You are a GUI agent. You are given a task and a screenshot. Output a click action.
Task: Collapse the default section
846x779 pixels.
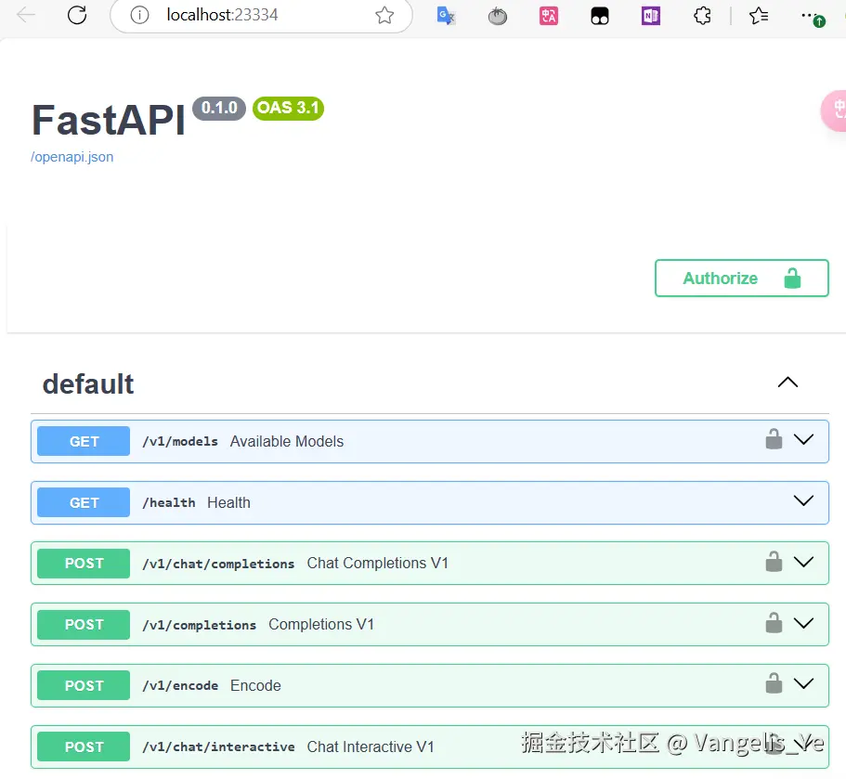pyautogui.click(x=787, y=383)
